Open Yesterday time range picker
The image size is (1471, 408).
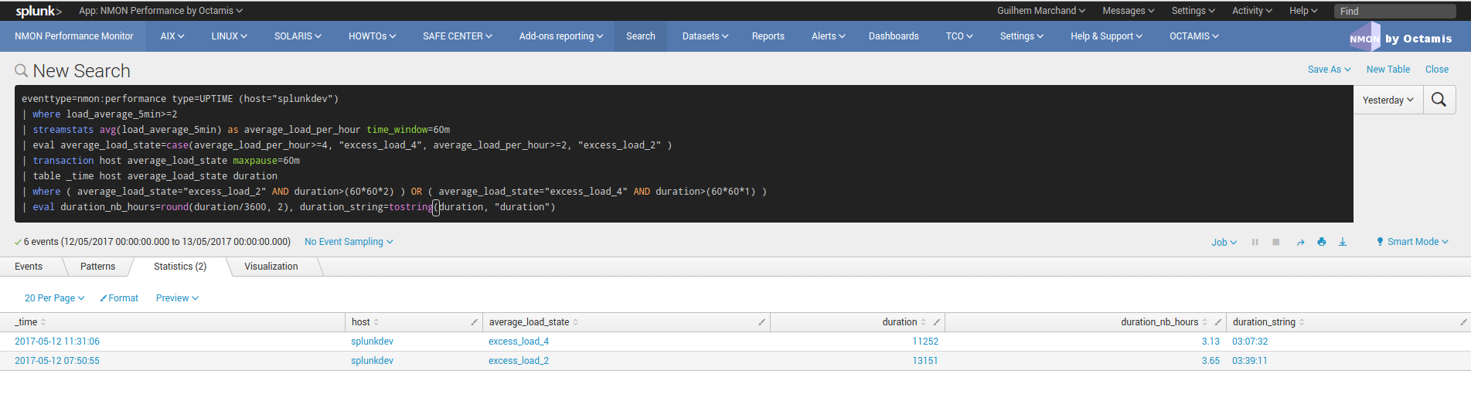(1388, 100)
